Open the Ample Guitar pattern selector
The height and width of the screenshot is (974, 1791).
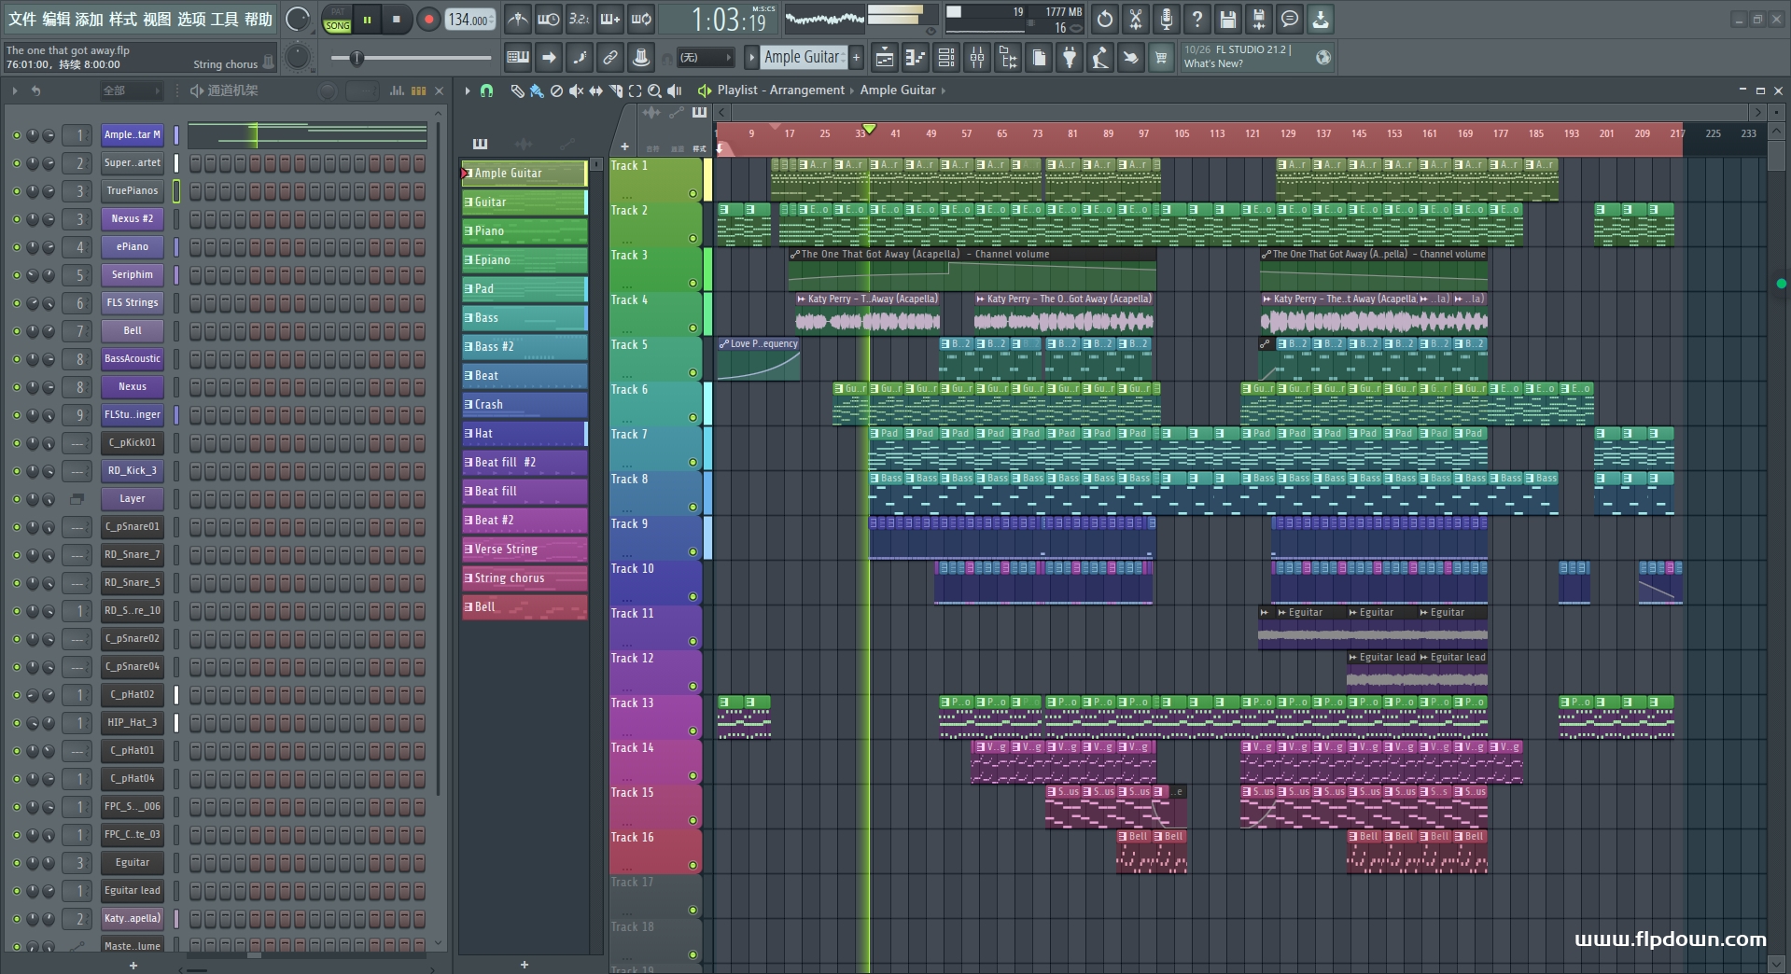[x=804, y=57]
